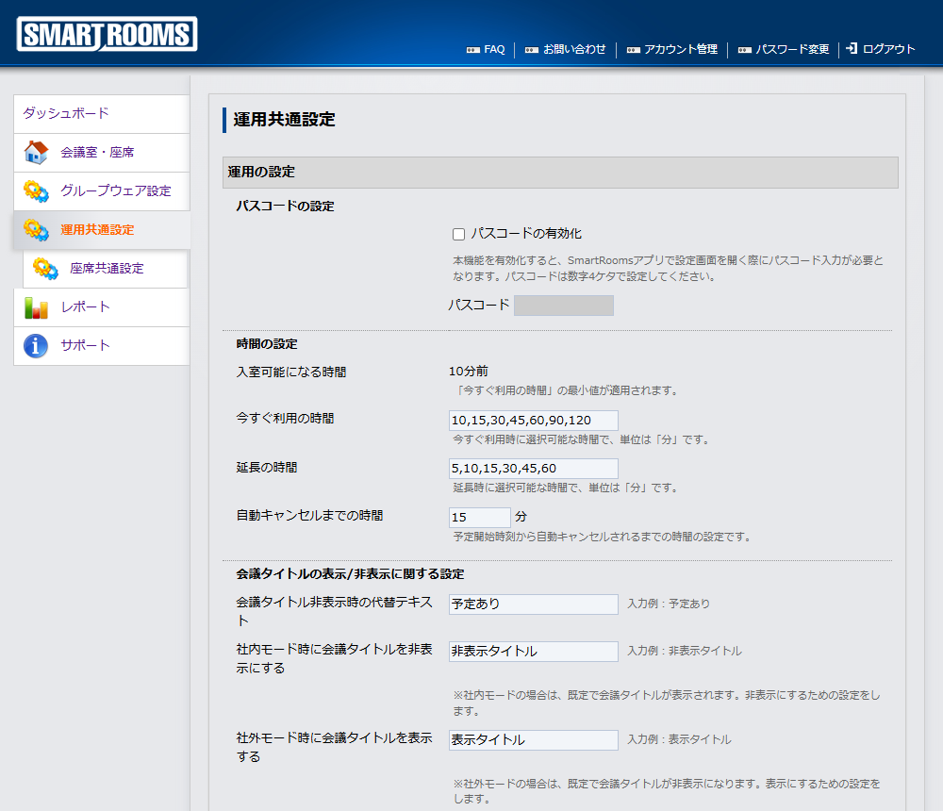Click the gears icon beside 座席共通設定
Viewport: 943px width, 811px height.
45,269
